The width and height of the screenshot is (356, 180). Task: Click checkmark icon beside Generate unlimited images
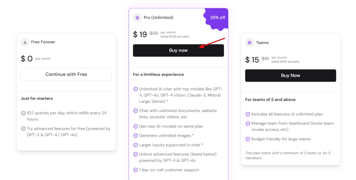(136, 136)
